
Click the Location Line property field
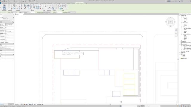pos(9,24)
